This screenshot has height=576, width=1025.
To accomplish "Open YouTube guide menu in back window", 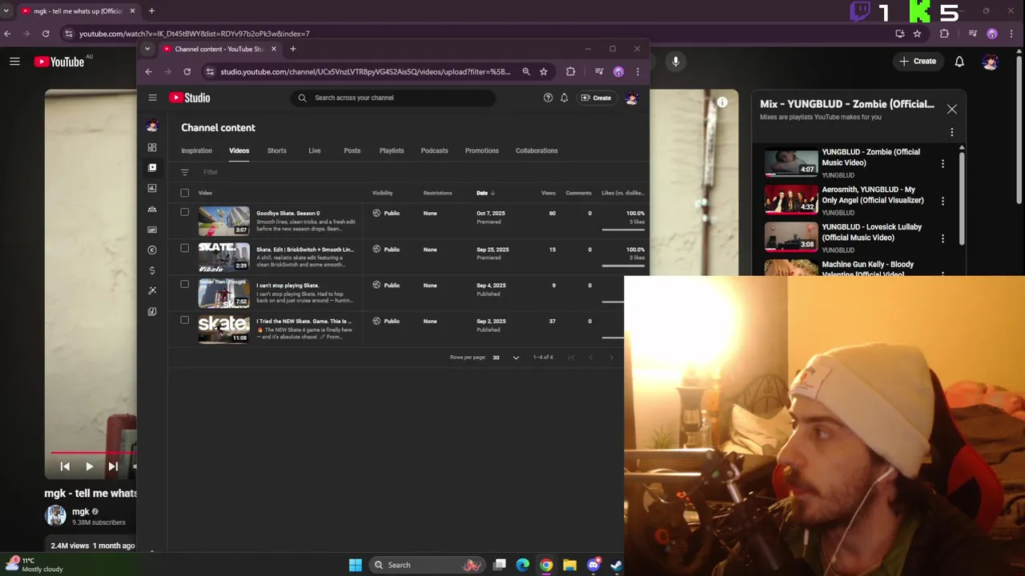I will 14,61.
